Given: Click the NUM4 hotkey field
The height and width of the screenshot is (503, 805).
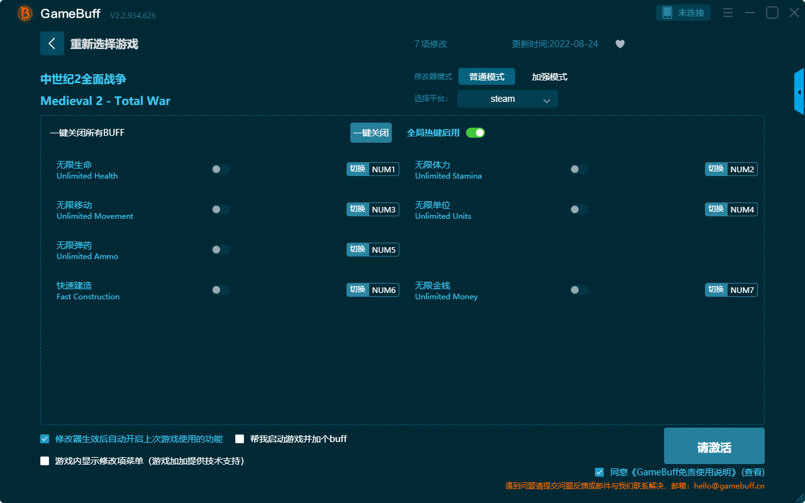Looking at the screenshot, I should pos(742,209).
